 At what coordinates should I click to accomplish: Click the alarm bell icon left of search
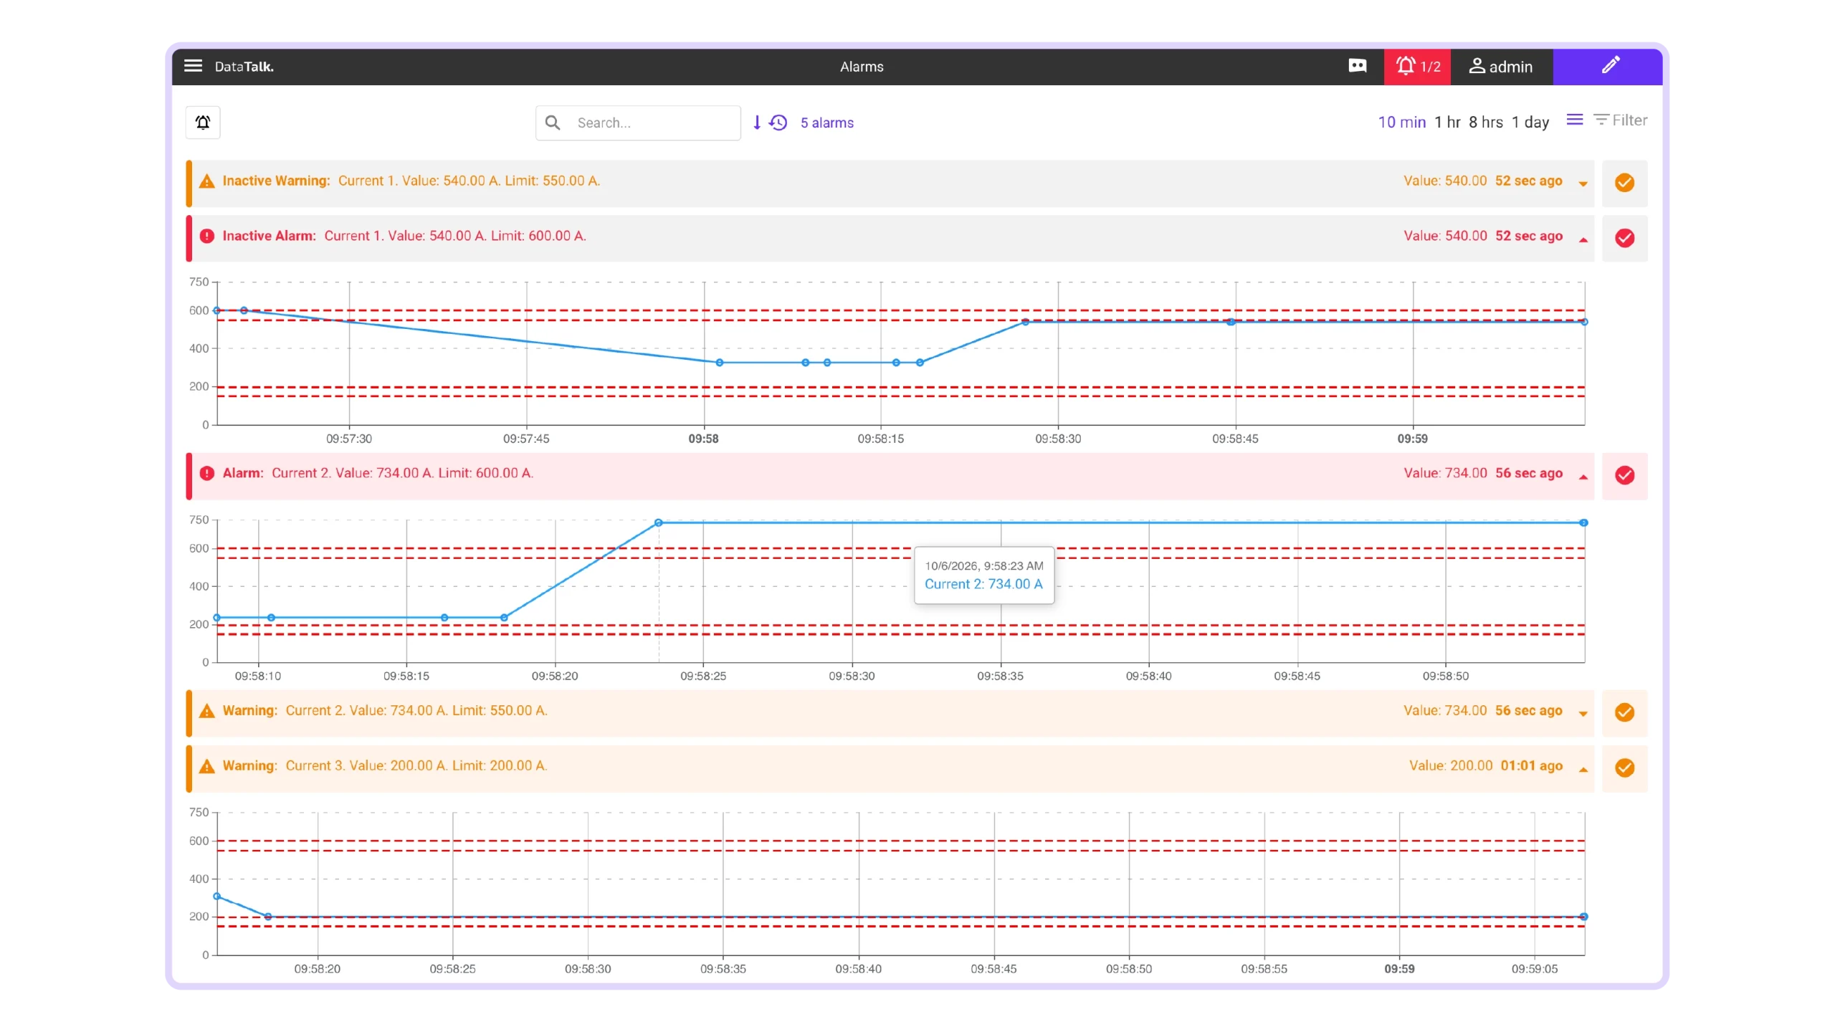(203, 123)
